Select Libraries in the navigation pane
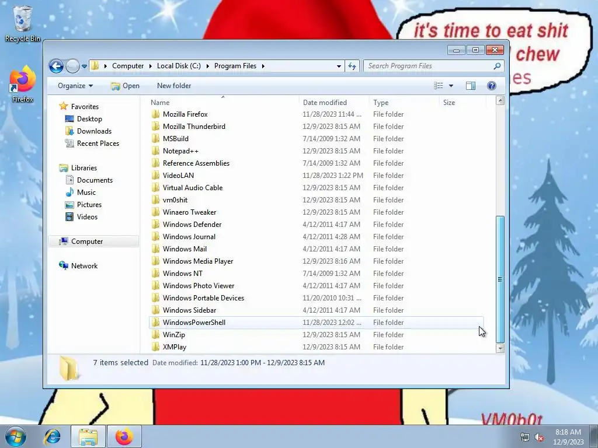 tap(84, 168)
